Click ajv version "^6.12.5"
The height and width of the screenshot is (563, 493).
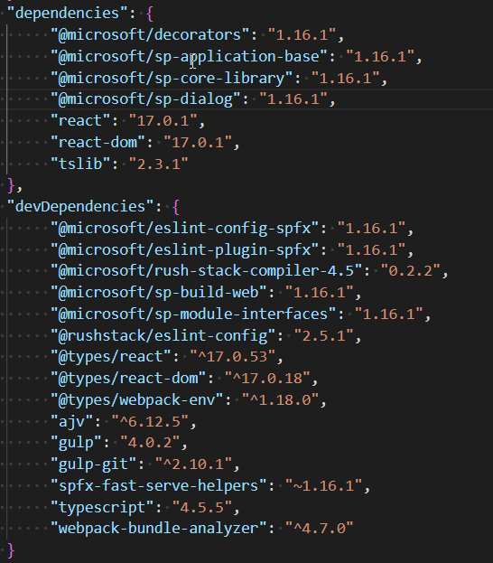coord(150,421)
